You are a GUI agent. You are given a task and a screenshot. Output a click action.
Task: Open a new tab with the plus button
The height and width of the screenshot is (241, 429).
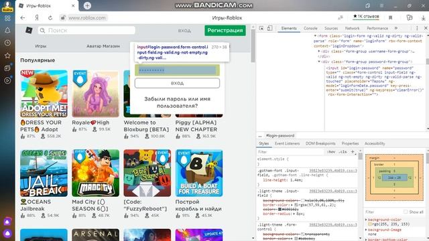coord(87,5)
